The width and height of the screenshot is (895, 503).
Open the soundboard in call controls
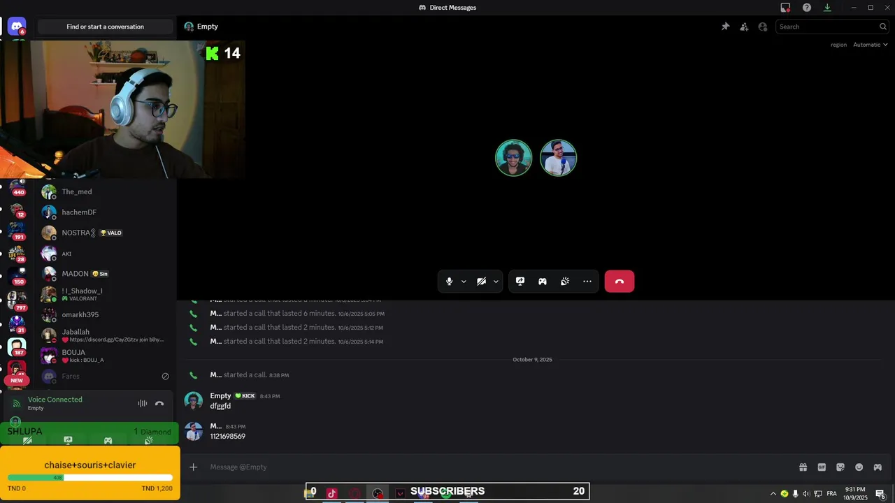[x=565, y=282]
